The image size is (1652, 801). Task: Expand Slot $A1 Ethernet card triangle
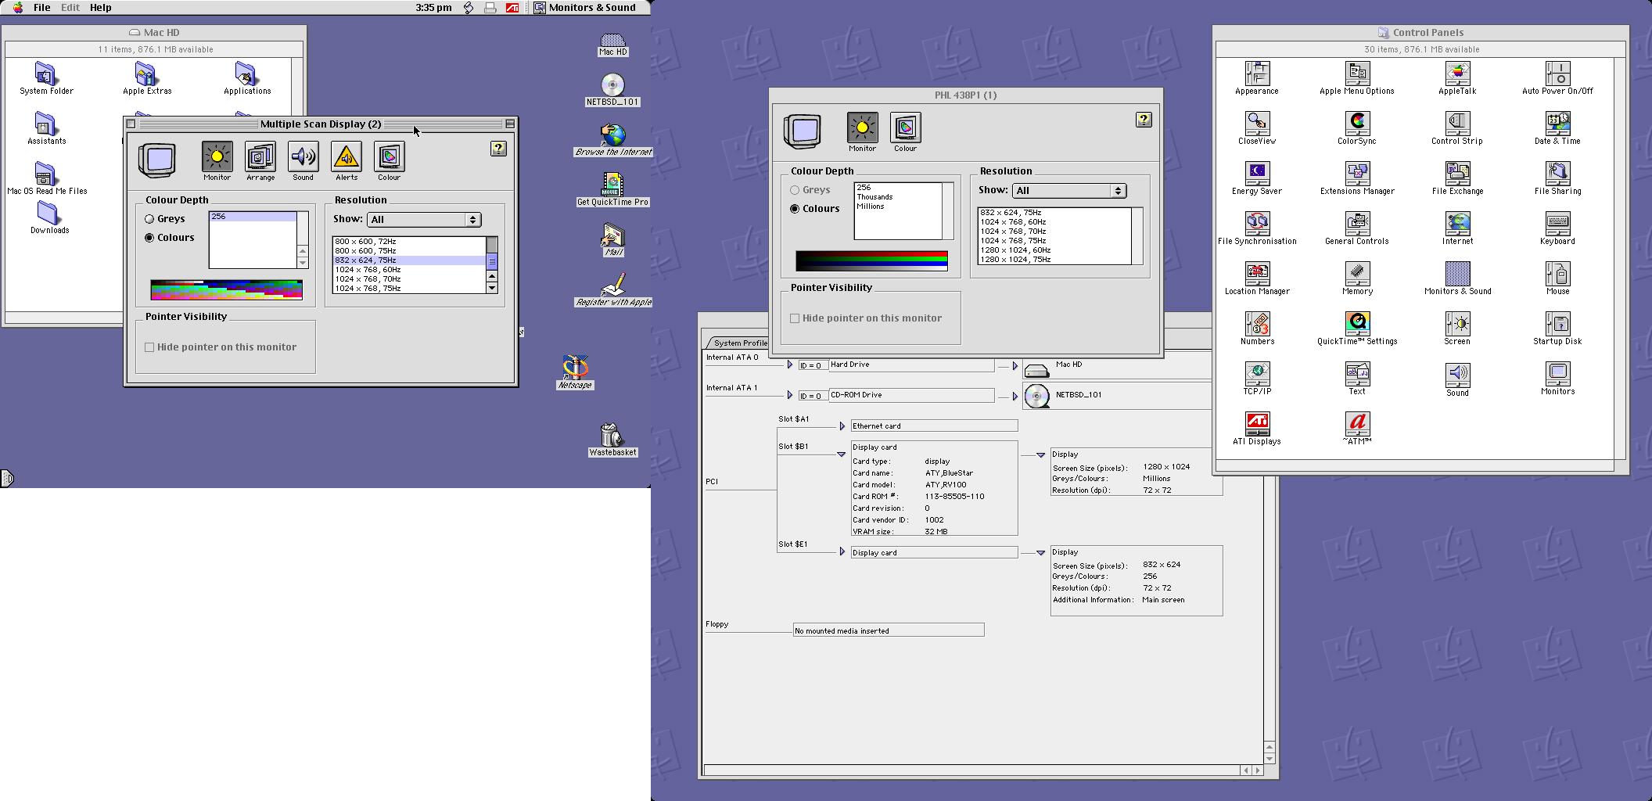[842, 426]
